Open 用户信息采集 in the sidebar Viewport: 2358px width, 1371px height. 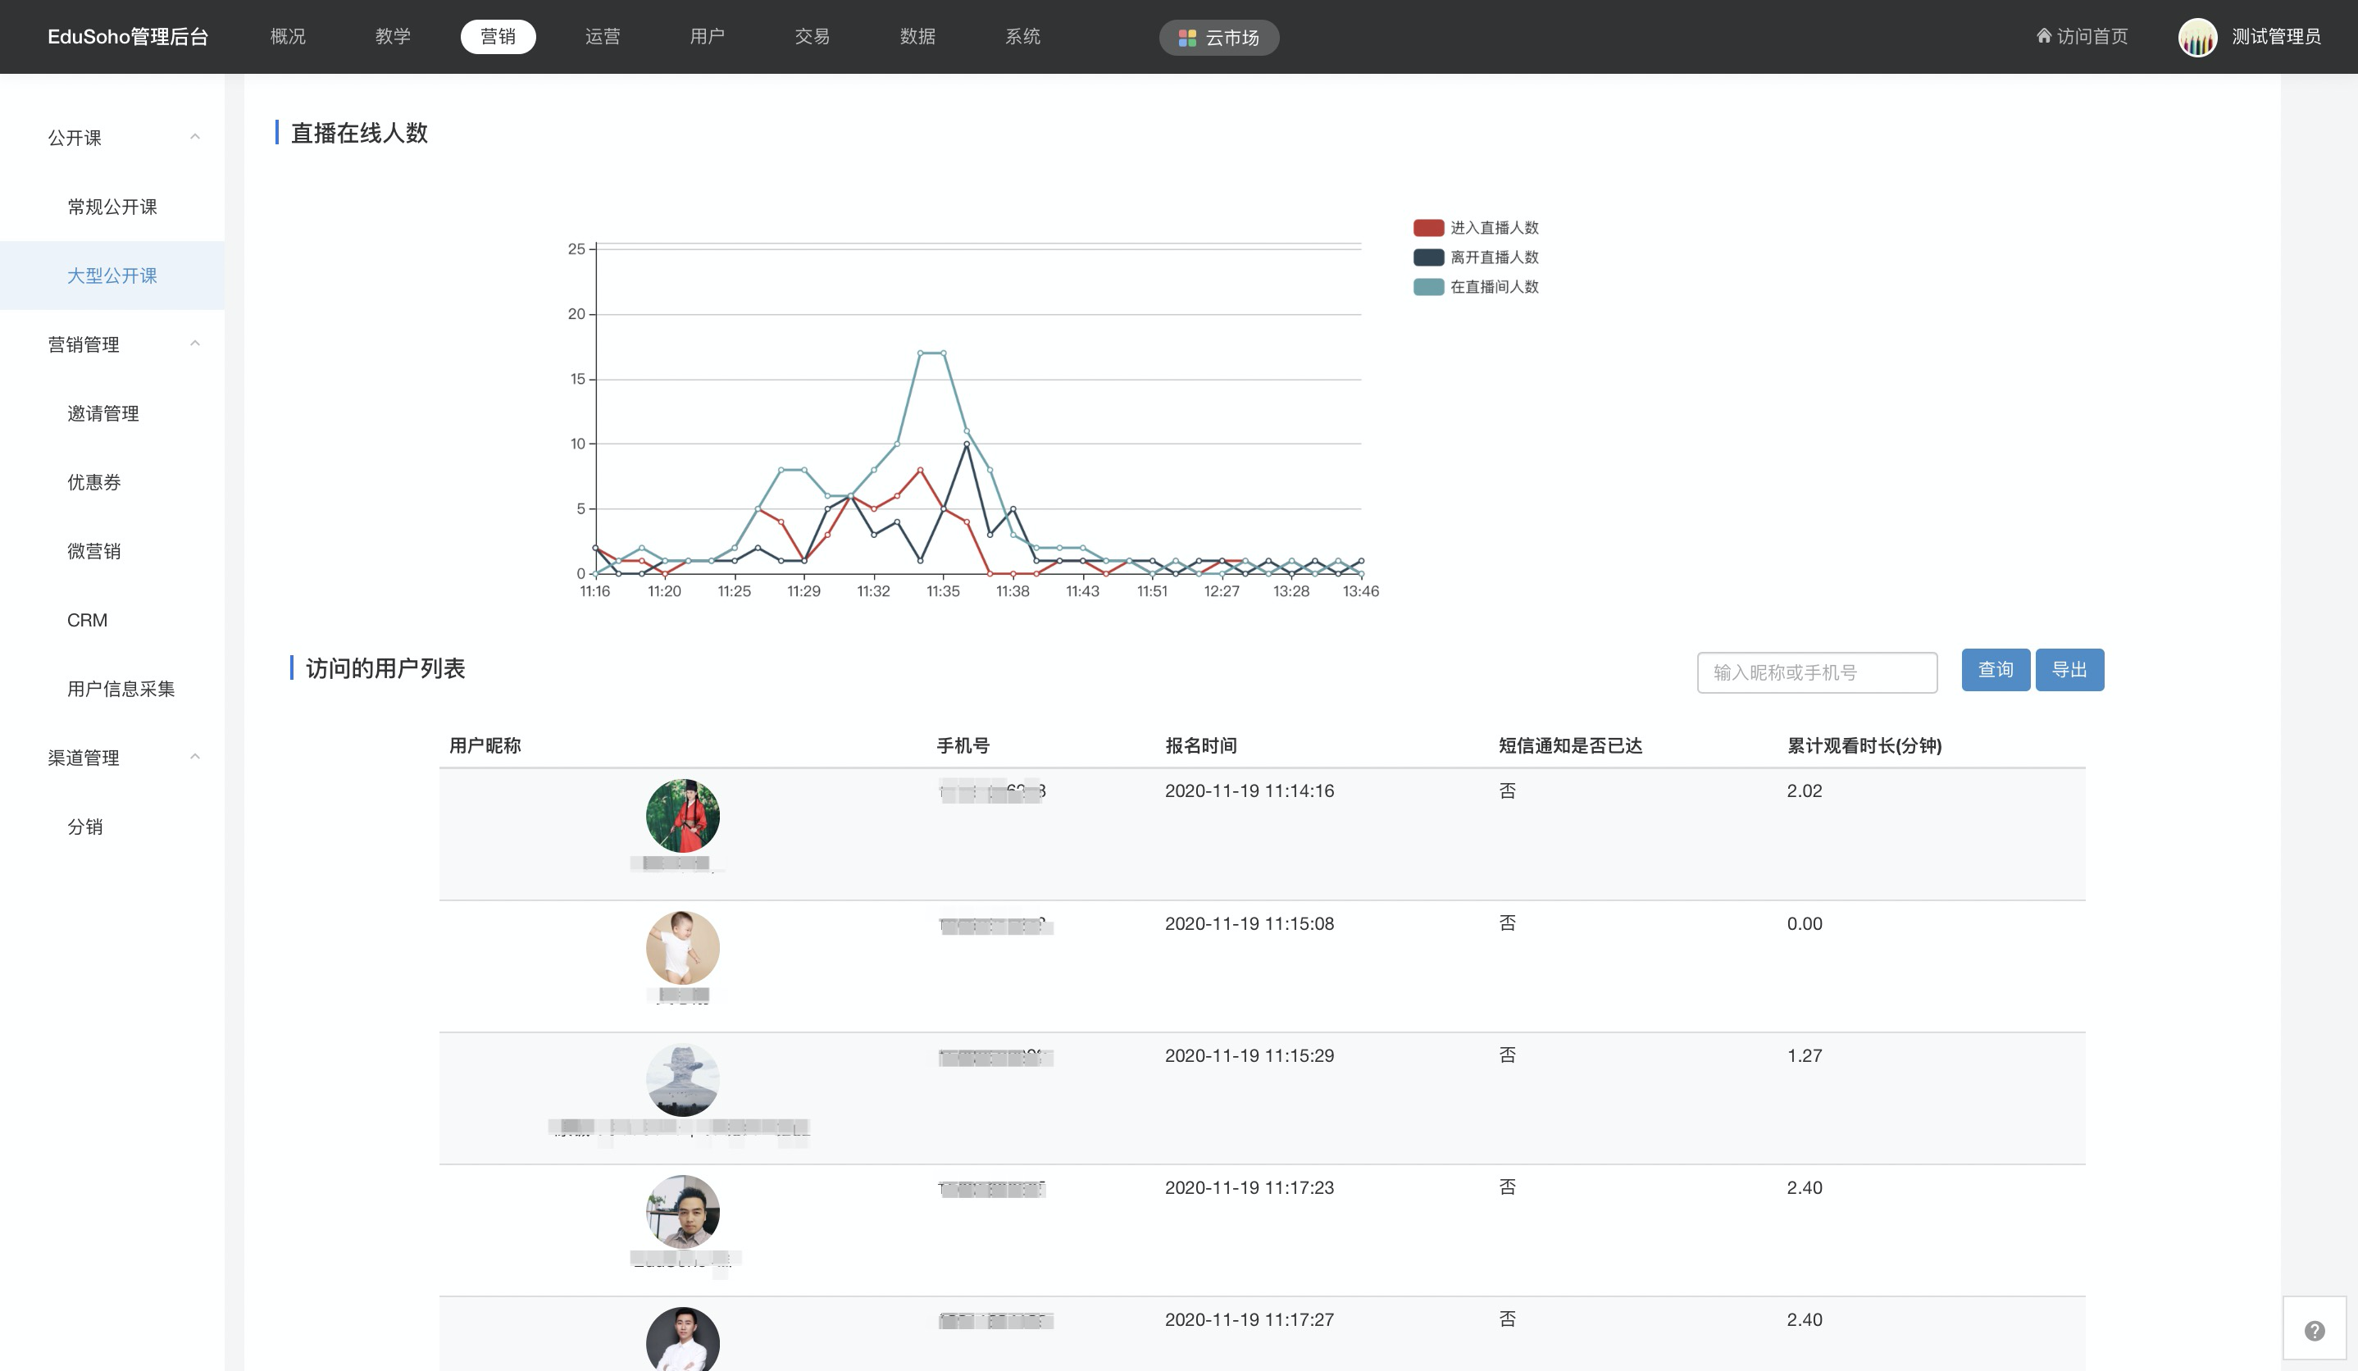tap(121, 689)
